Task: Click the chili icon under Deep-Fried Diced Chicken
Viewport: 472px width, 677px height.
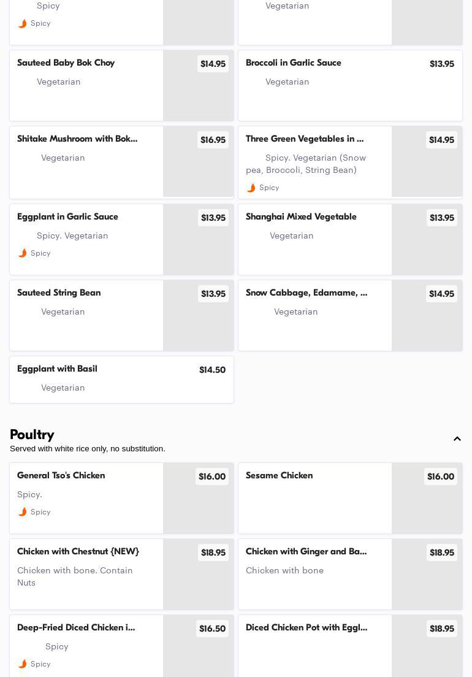Action: [23, 664]
